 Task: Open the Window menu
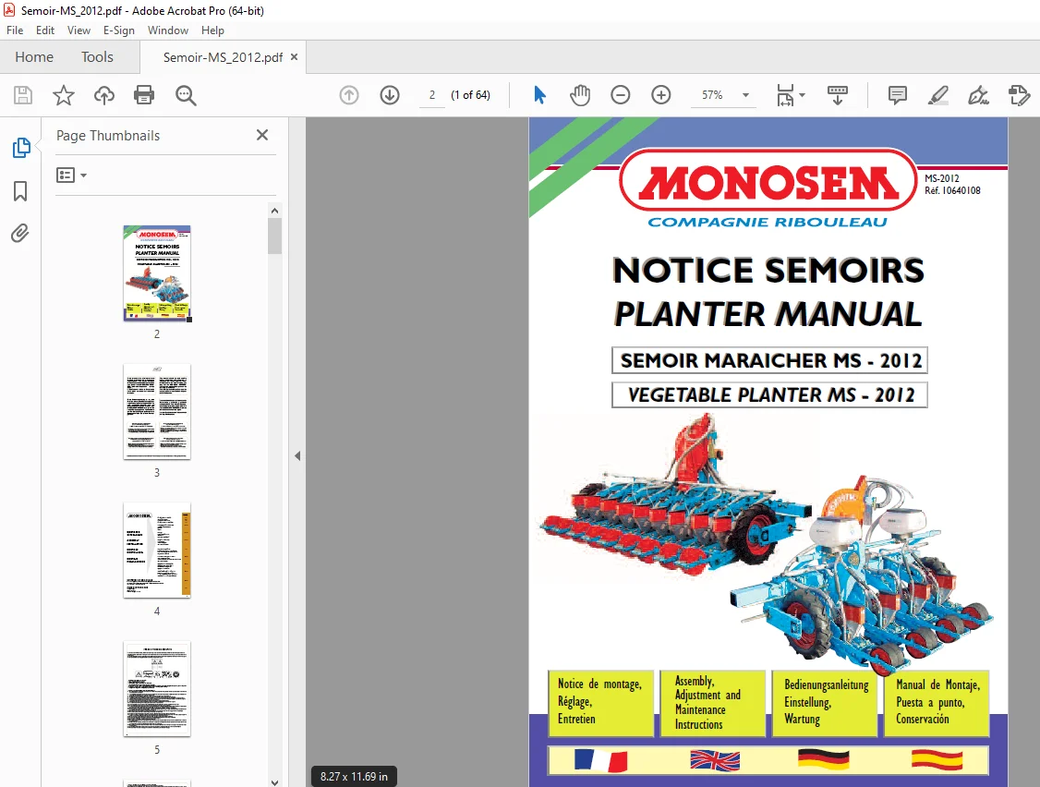point(168,30)
